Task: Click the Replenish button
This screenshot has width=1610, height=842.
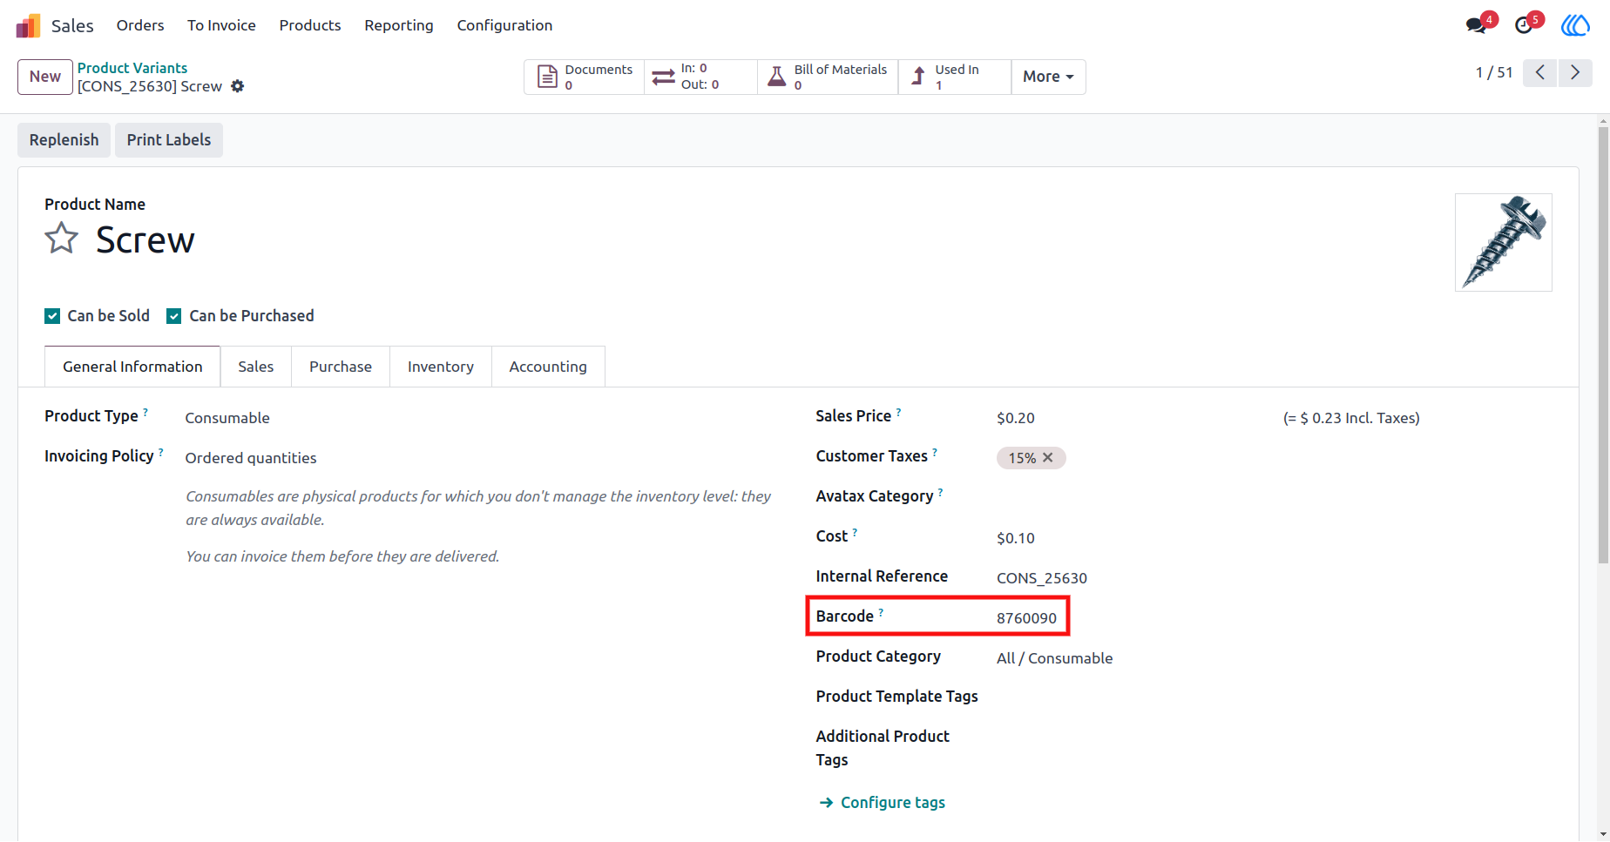Action: (64, 140)
